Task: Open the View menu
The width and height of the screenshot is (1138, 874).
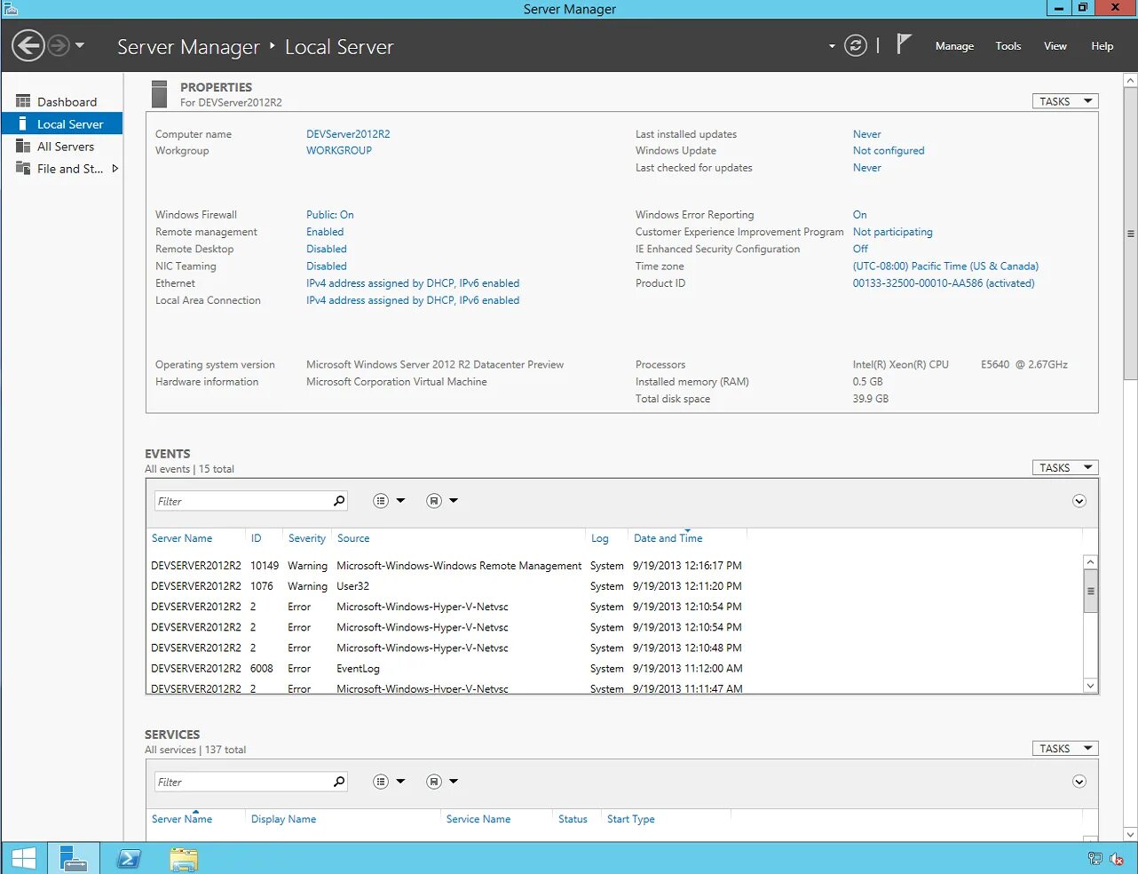Action: point(1055,46)
